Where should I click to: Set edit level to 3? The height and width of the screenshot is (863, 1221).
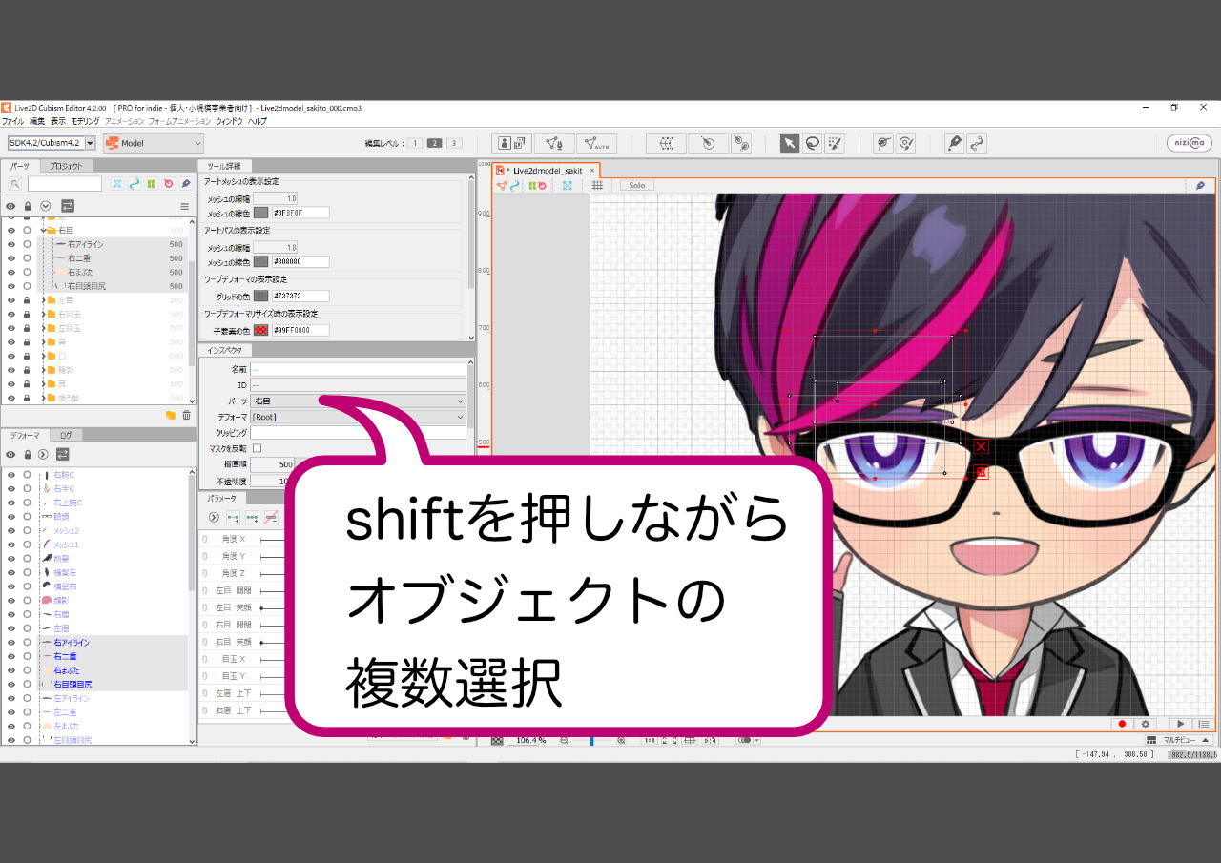[454, 143]
